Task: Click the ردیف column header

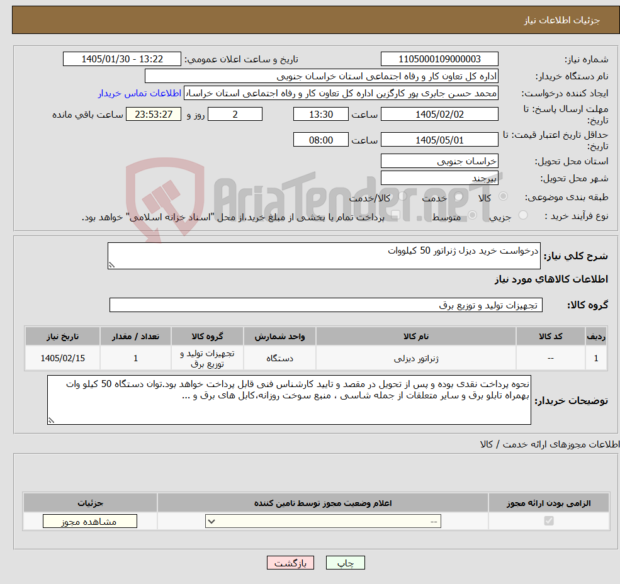Action: tap(596, 336)
